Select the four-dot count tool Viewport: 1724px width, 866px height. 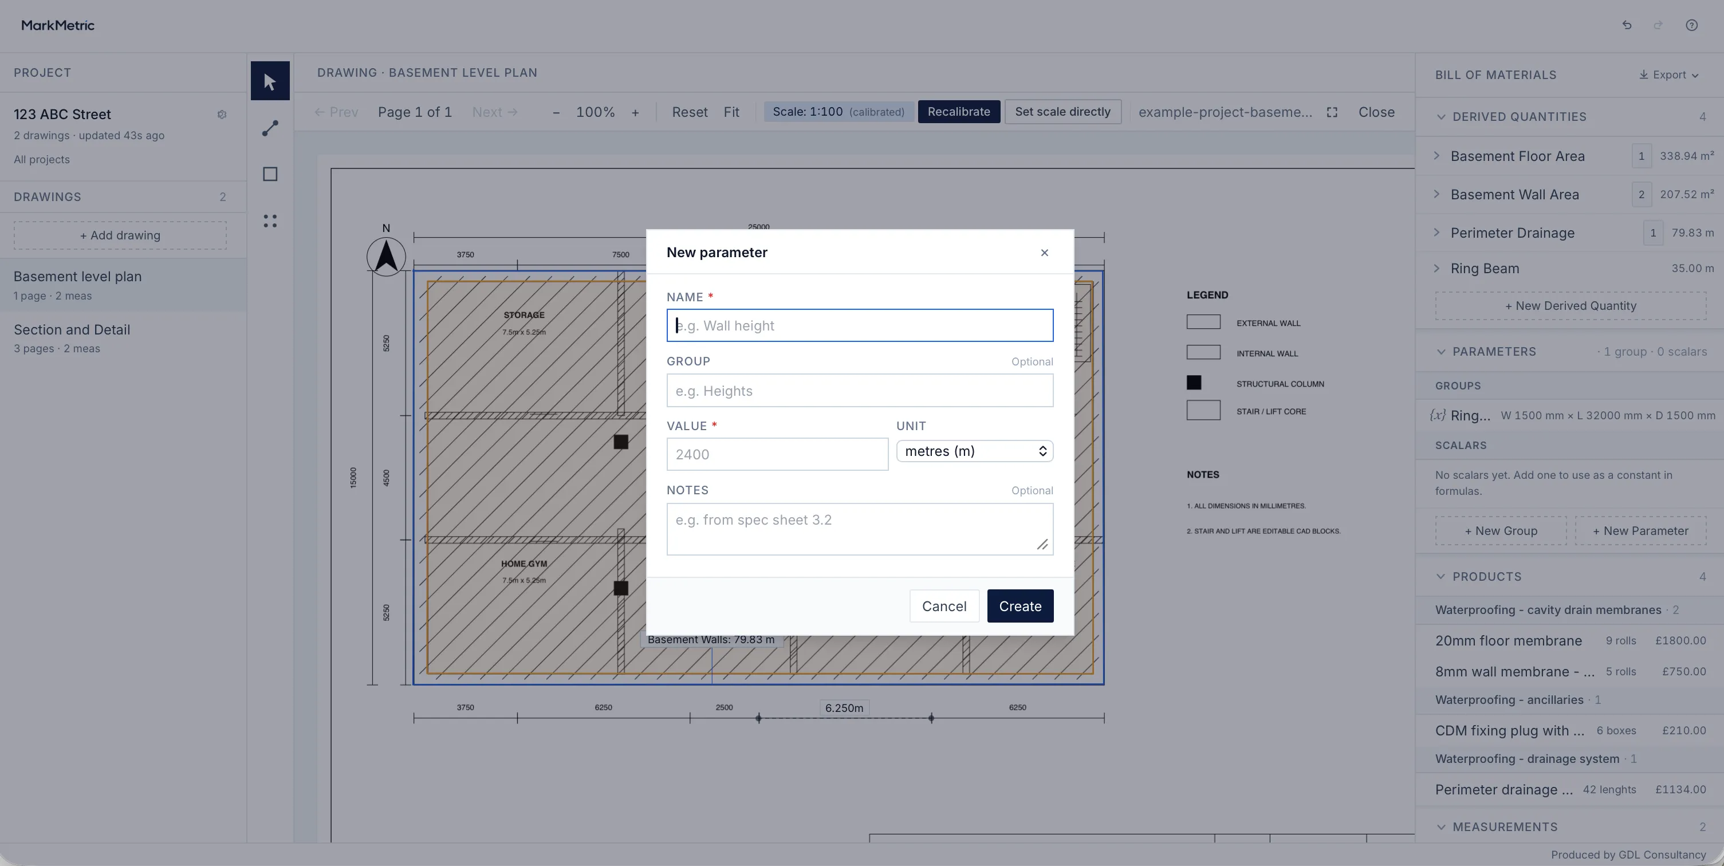pyautogui.click(x=270, y=221)
